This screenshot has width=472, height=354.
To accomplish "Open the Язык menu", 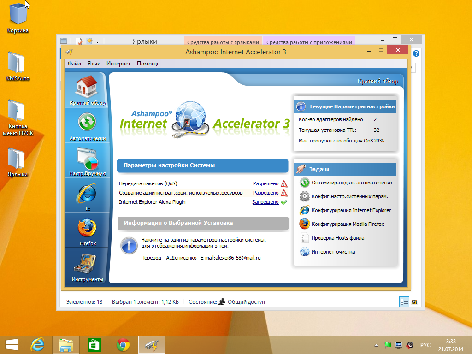I will click(94, 64).
